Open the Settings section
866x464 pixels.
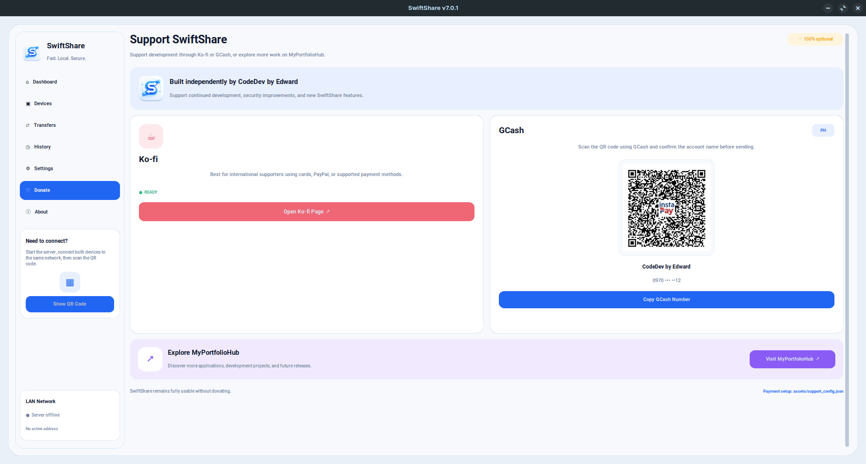[x=70, y=169]
